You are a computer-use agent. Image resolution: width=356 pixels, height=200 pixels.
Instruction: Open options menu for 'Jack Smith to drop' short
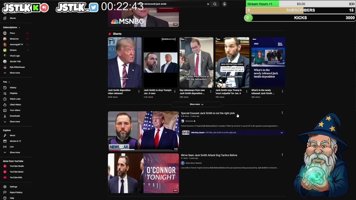point(175,91)
